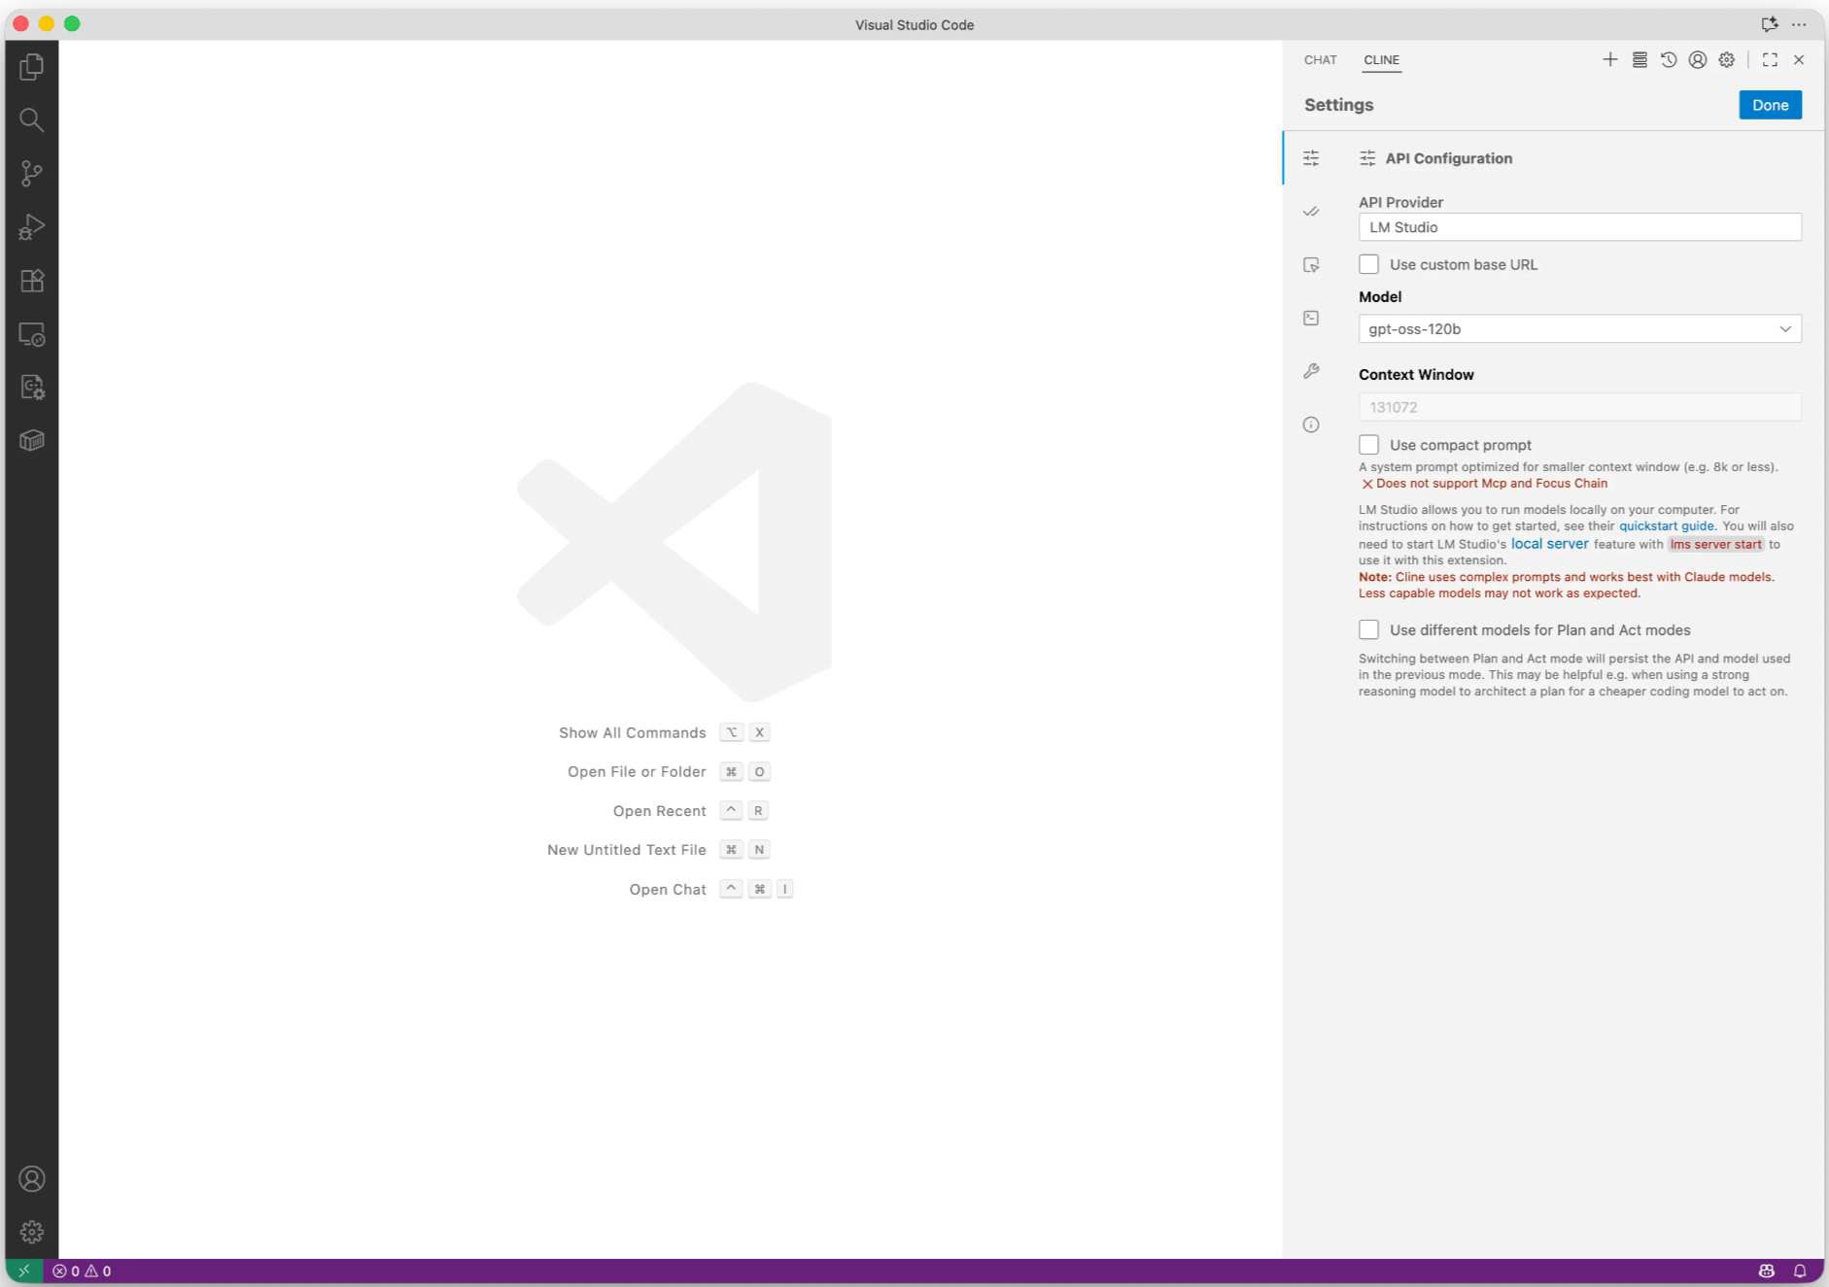Open the Extensions view
This screenshot has width=1829, height=1287.
click(31, 281)
